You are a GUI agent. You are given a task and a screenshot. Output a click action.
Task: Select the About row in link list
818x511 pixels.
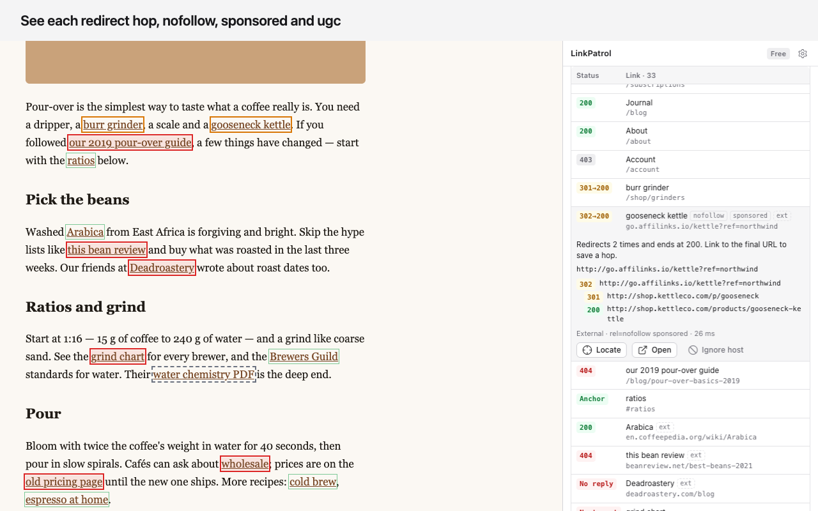tap(690, 136)
